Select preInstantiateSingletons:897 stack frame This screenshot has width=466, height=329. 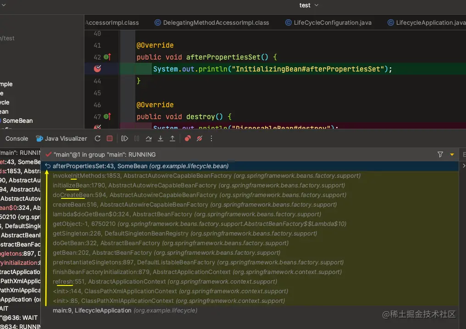click(250, 262)
